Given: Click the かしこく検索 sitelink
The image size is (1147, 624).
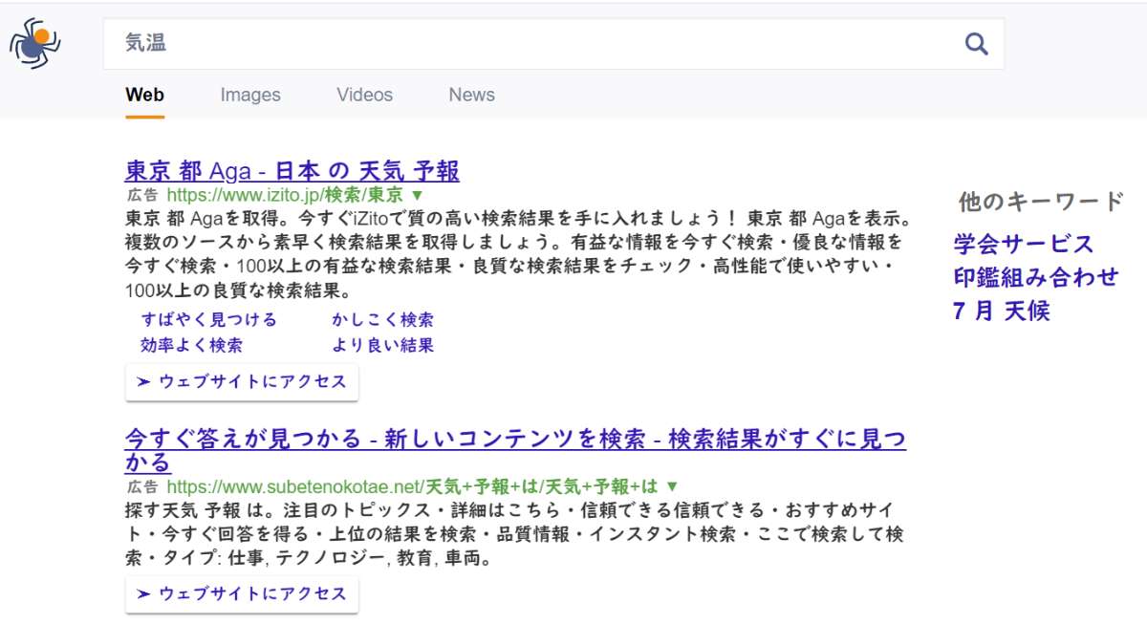Looking at the screenshot, I should coord(382,319).
